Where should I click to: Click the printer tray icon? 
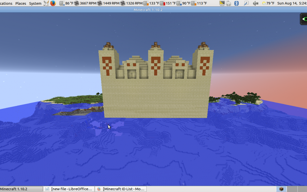tap(229, 3)
